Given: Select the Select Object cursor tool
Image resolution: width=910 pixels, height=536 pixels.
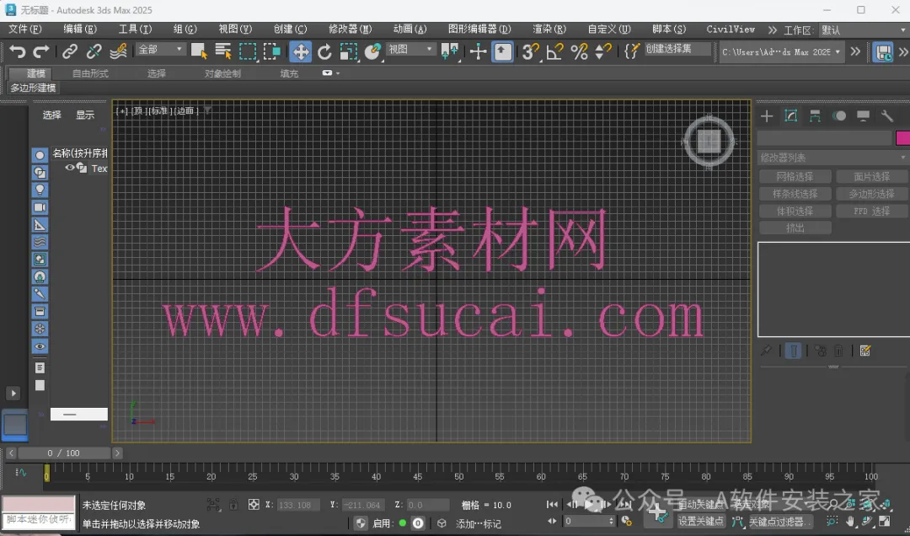Looking at the screenshot, I should (199, 51).
